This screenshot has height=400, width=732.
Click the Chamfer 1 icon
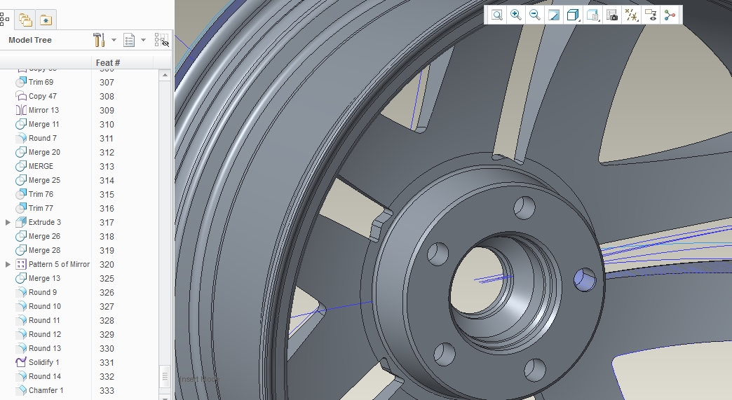tap(21, 390)
